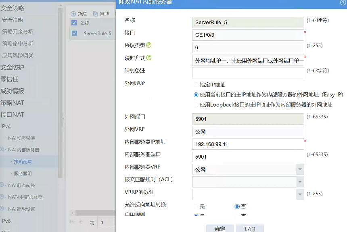Expand the NAT静态转换 tree node
This screenshot has height=232, width=347.
click(2, 185)
